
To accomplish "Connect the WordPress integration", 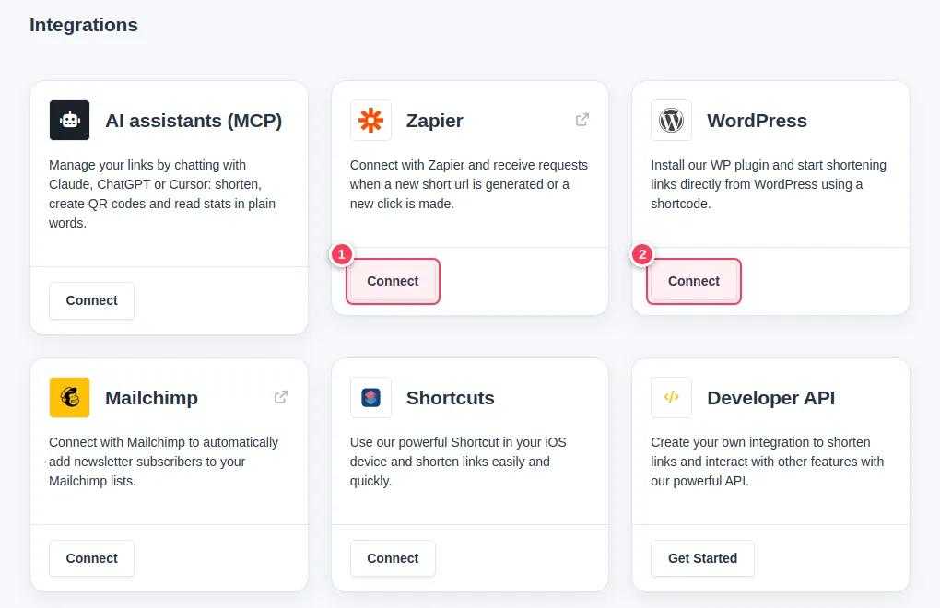I will (x=694, y=281).
